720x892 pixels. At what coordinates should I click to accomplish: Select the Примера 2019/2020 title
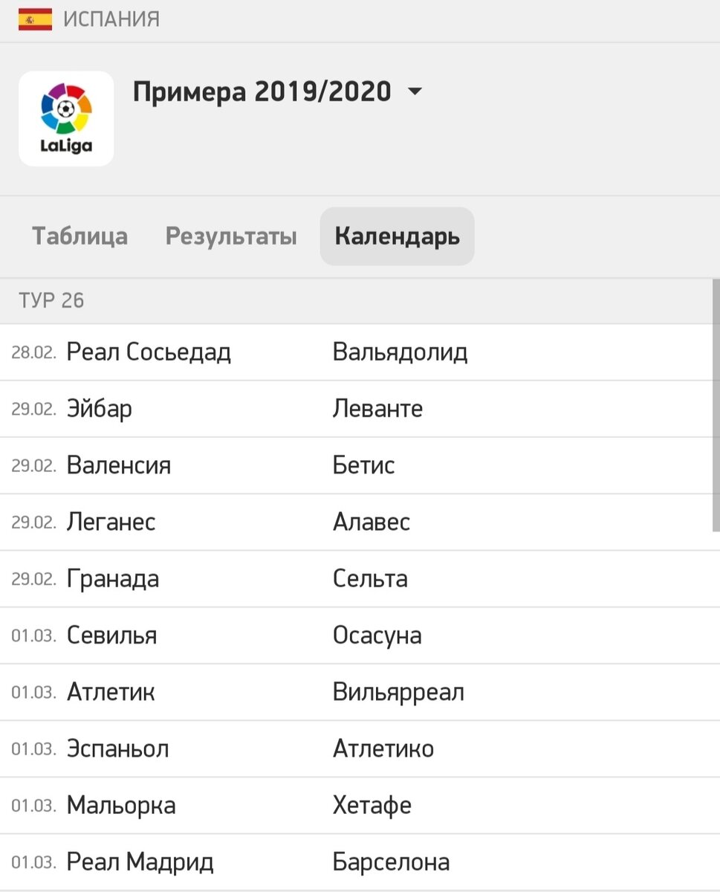click(x=262, y=91)
